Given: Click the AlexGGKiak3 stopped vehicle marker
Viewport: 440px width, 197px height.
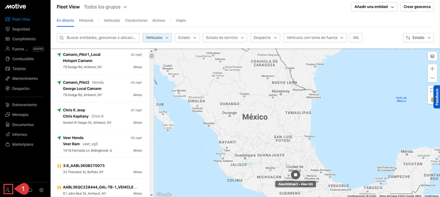Looking at the screenshot, I should click(x=295, y=175).
